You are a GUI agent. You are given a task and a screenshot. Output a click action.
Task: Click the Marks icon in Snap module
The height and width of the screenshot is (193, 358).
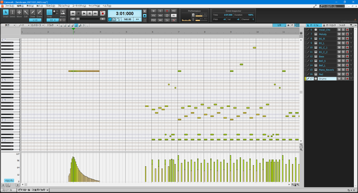point(63,12)
